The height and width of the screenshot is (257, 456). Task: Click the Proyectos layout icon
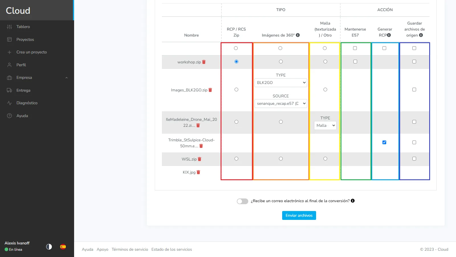[9, 39]
